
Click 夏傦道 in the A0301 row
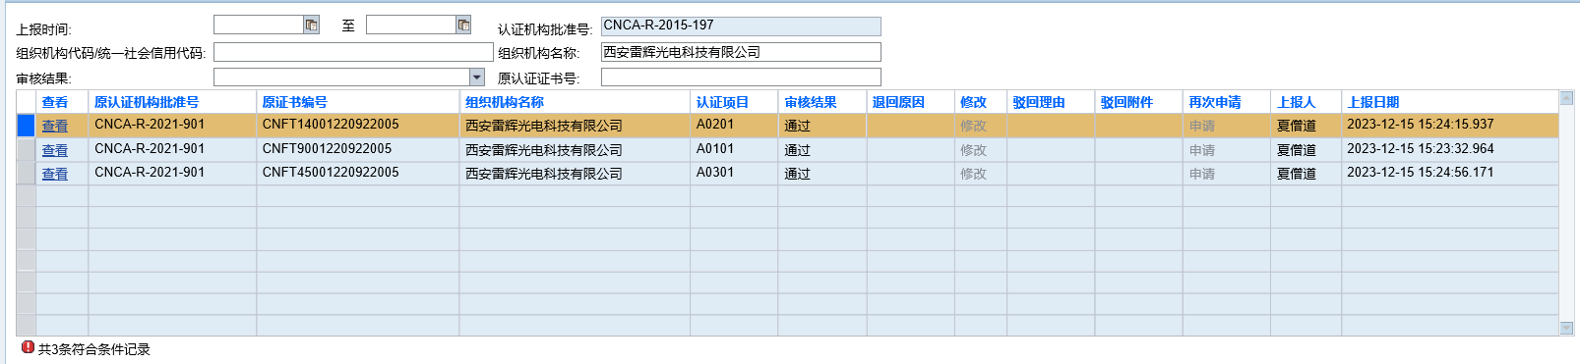pyautogui.click(x=1297, y=174)
